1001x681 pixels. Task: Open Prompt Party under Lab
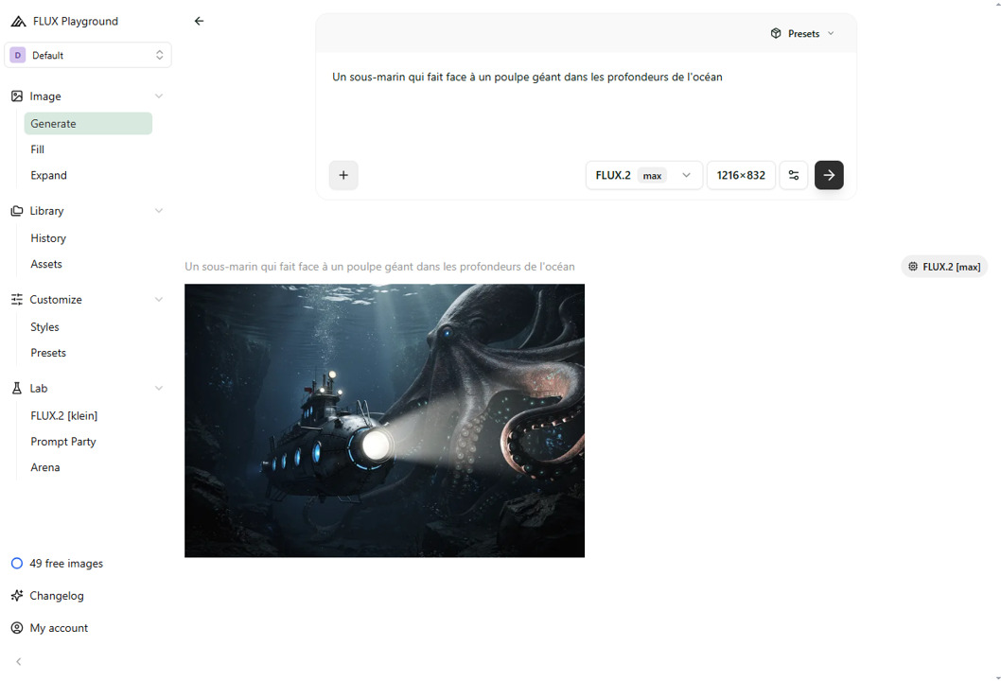[x=63, y=441]
